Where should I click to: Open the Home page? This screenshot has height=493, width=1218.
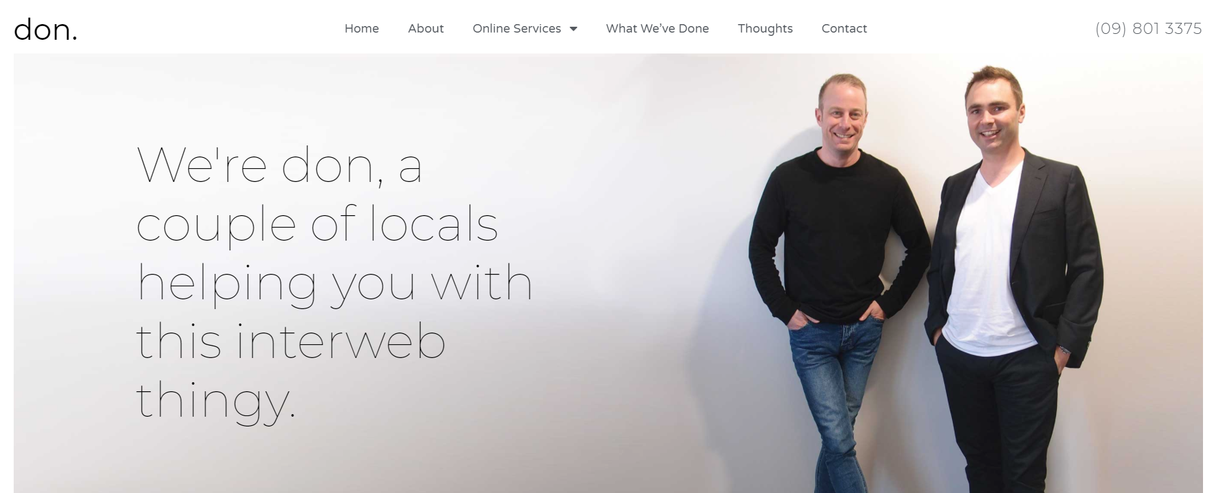[x=362, y=28]
